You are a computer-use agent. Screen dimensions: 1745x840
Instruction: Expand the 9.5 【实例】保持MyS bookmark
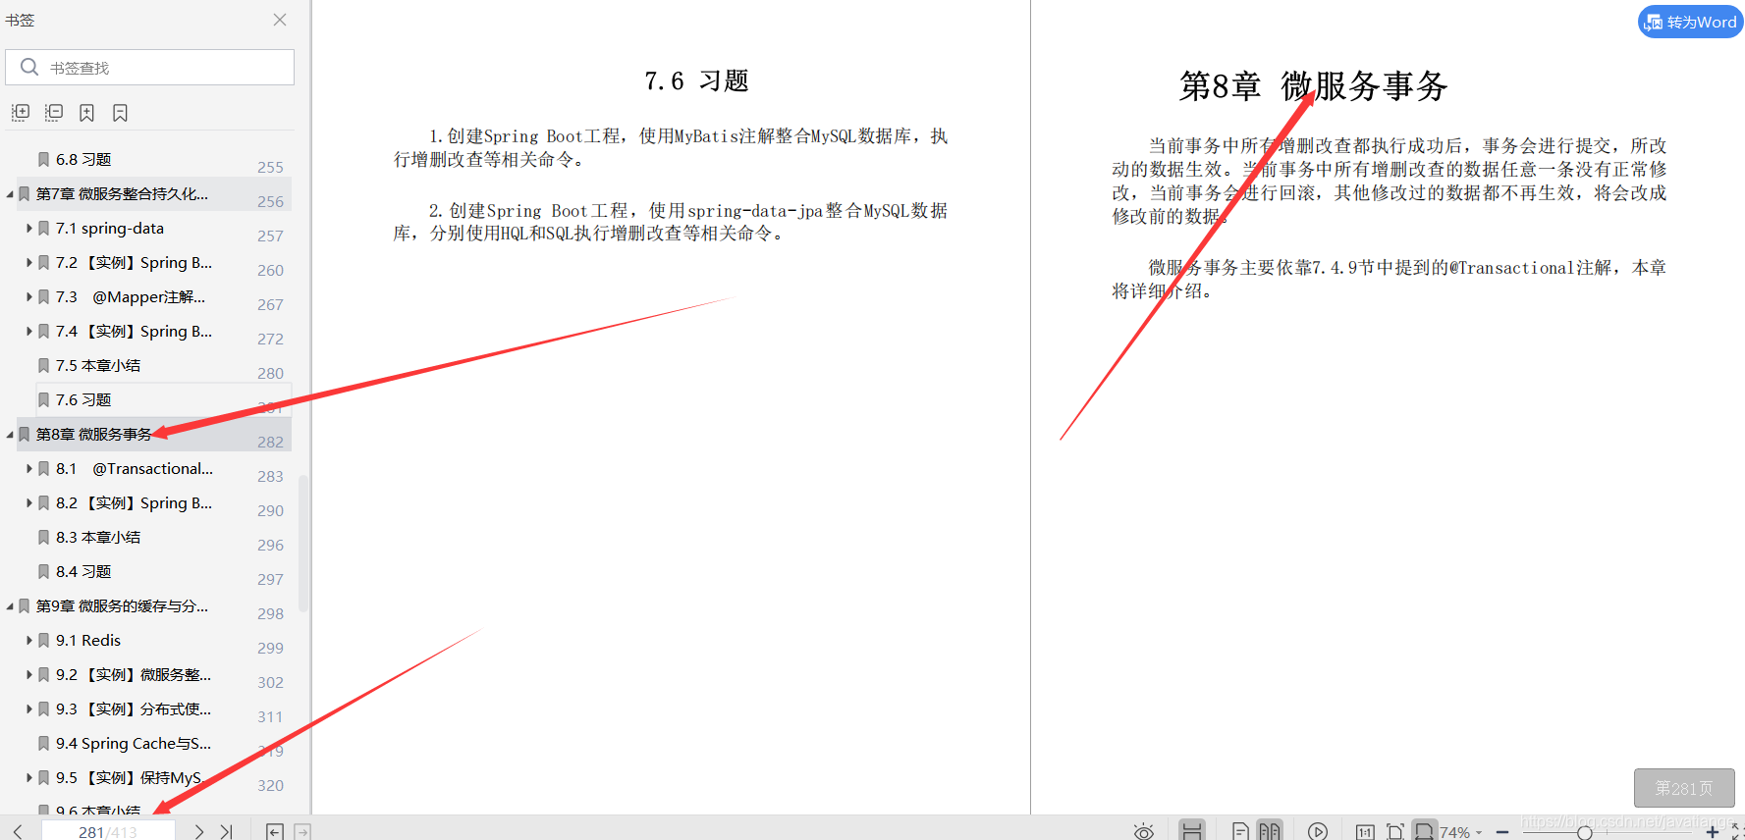point(29,777)
